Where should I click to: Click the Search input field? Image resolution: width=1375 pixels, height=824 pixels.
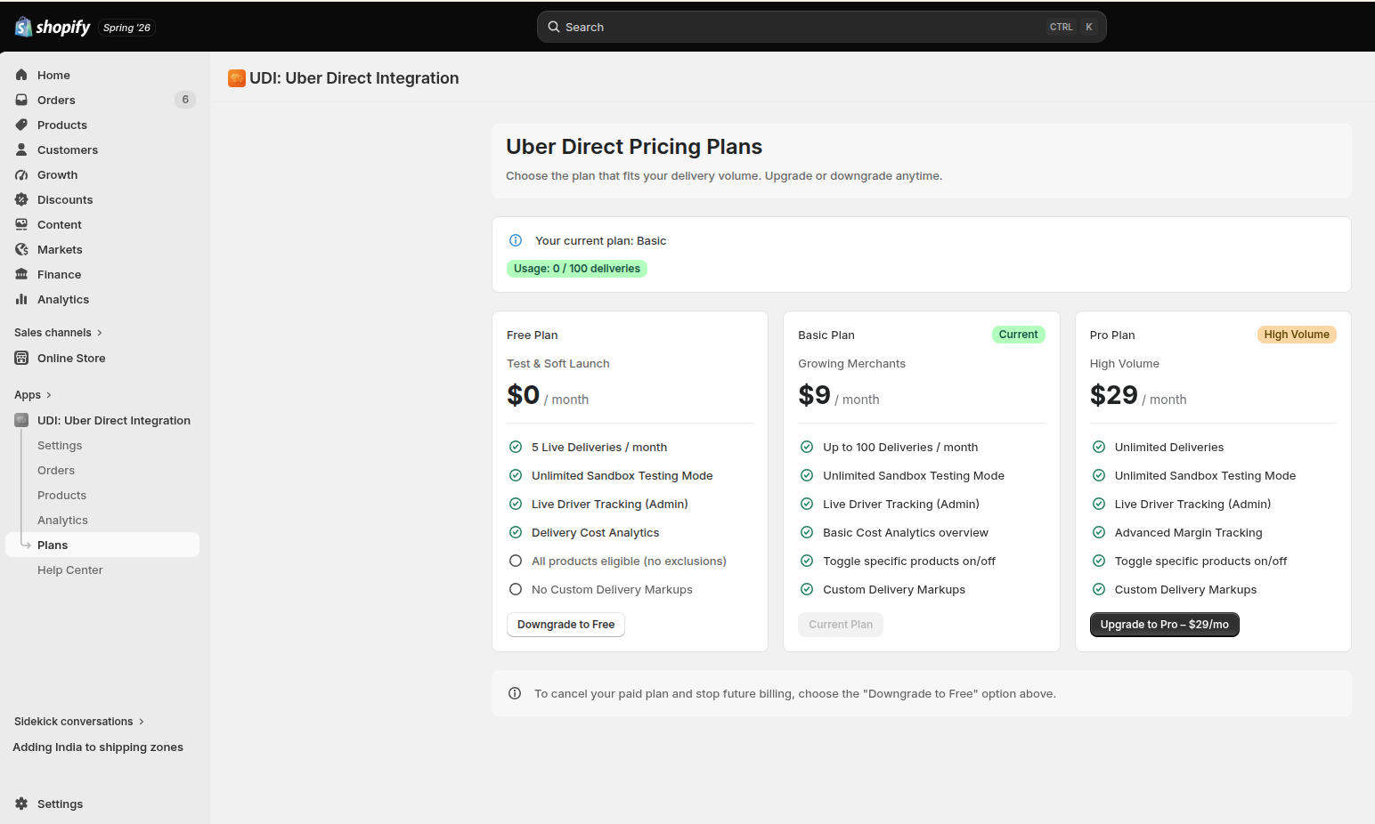(x=821, y=27)
